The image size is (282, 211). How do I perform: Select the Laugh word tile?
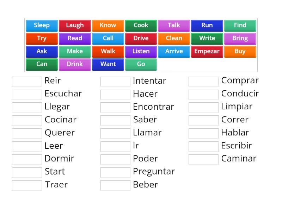coord(75,25)
